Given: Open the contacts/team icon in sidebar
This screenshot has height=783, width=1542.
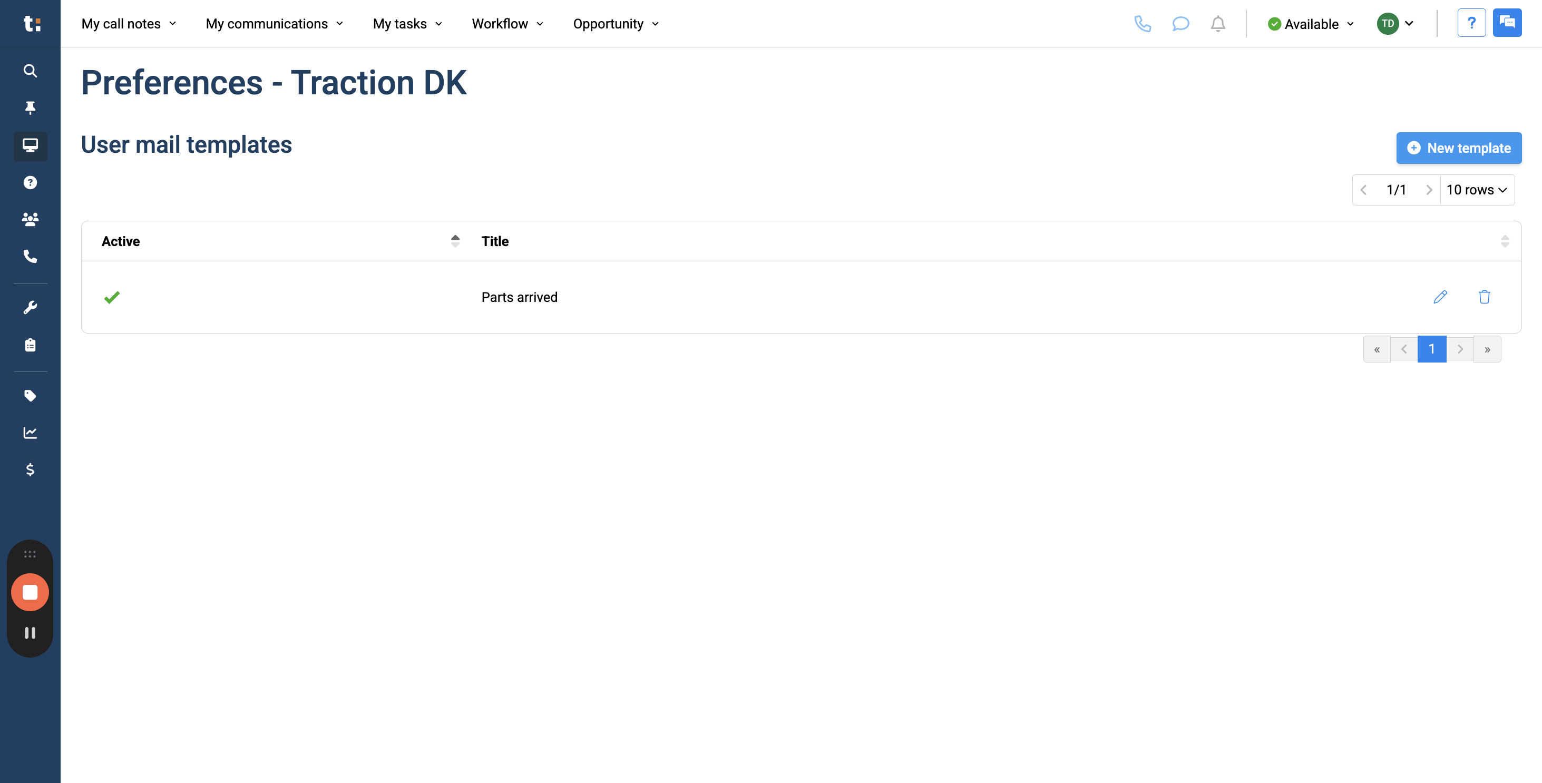Looking at the screenshot, I should click(x=30, y=219).
